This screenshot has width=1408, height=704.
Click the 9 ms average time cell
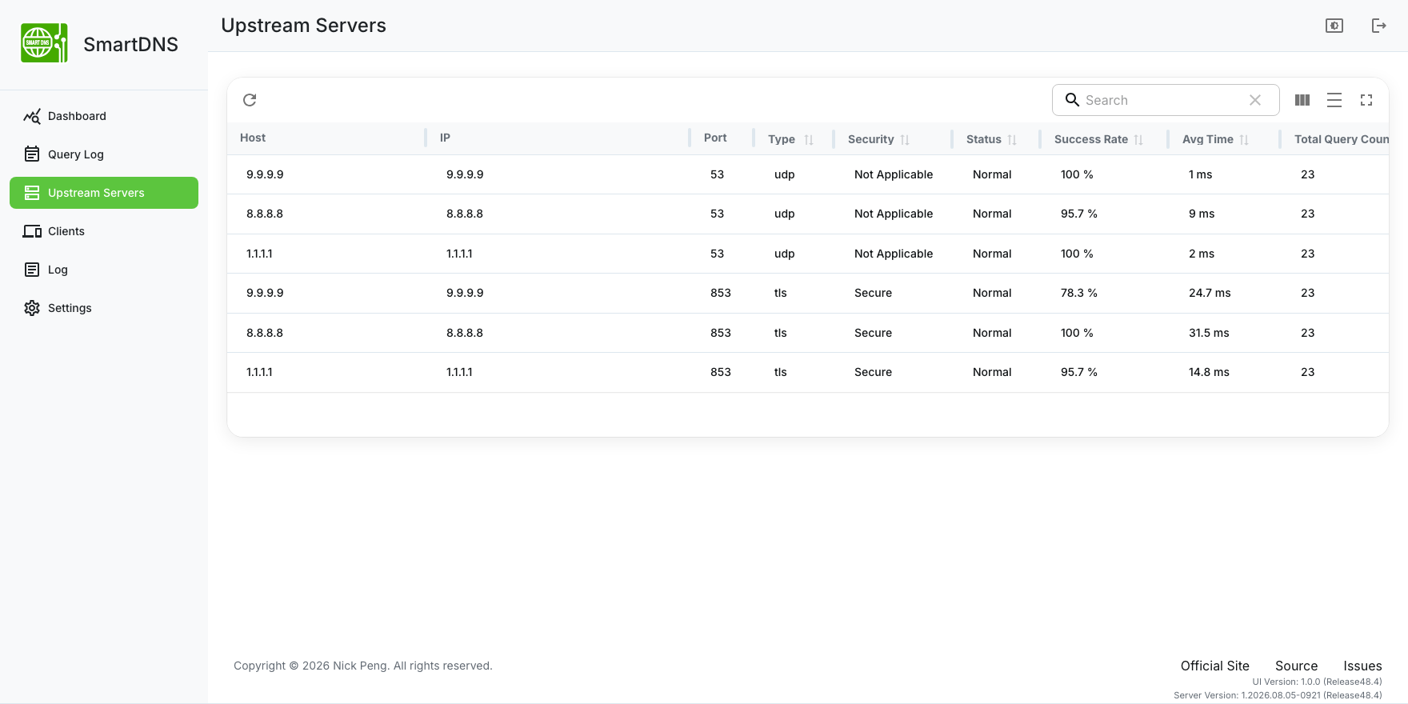tap(1202, 214)
